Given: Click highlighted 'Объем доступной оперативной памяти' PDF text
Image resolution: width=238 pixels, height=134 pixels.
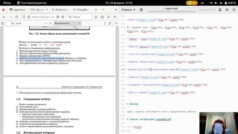Looking at the screenshot, I should pos(42,58).
